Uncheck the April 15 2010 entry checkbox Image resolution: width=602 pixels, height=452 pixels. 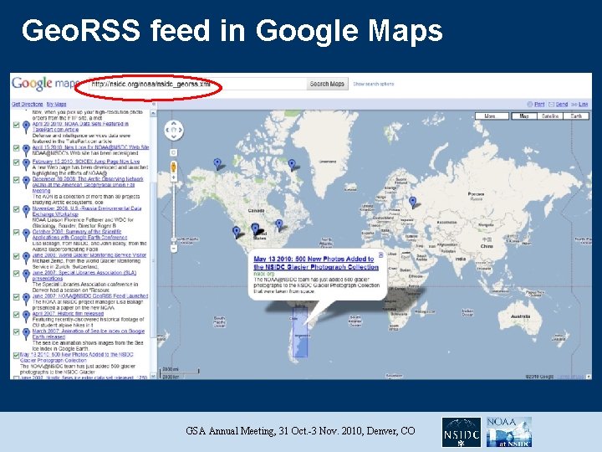click(x=16, y=148)
